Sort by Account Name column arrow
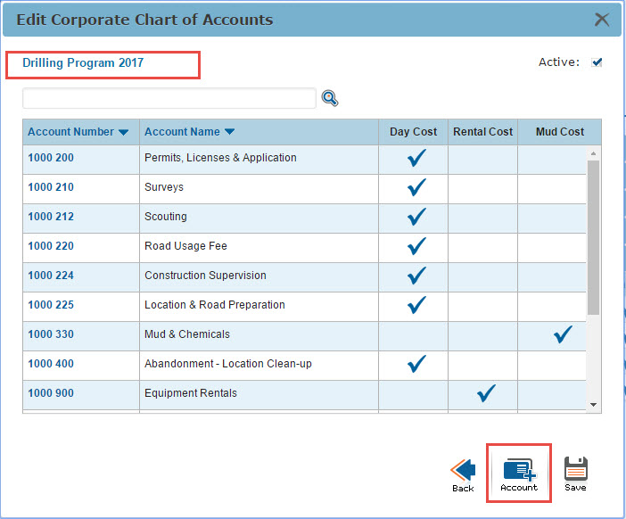 coord(229,132)
